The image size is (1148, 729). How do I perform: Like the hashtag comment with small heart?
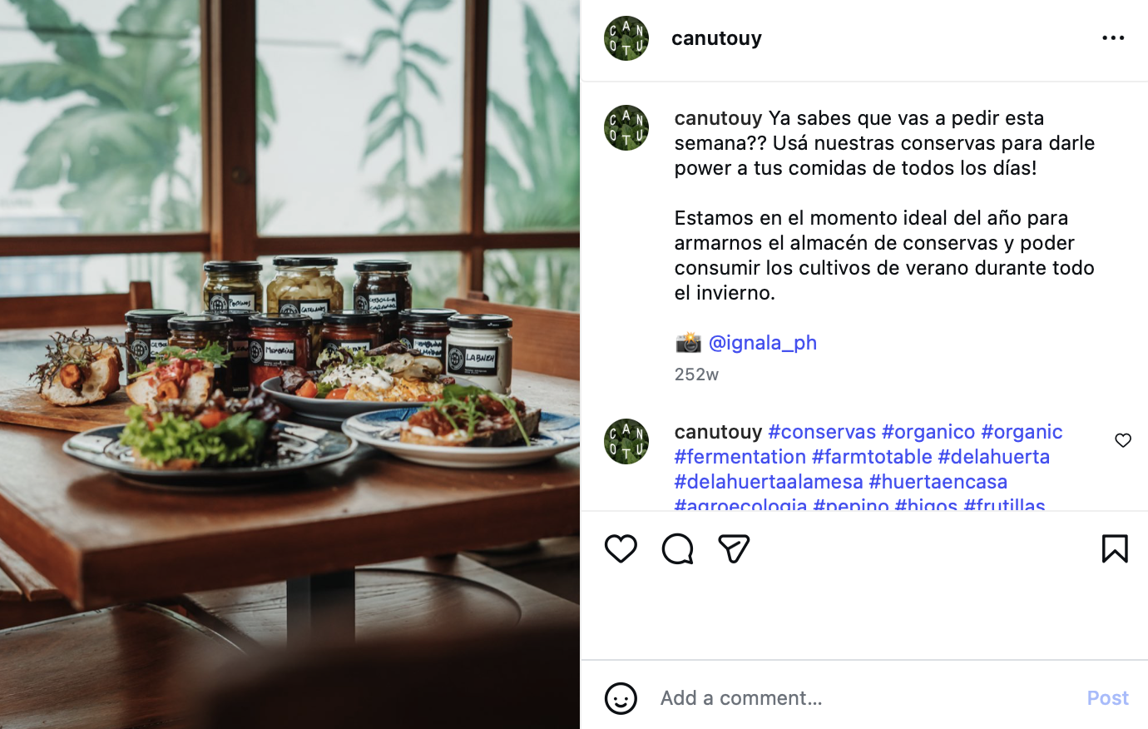tap(1123, 440)
